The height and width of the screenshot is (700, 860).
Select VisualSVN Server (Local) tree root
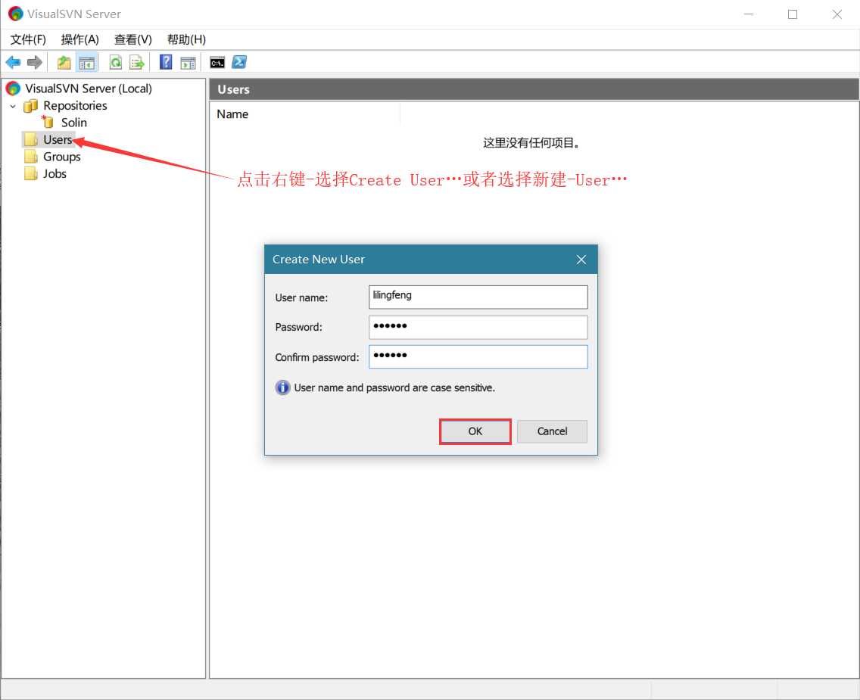tap(89, 89)
